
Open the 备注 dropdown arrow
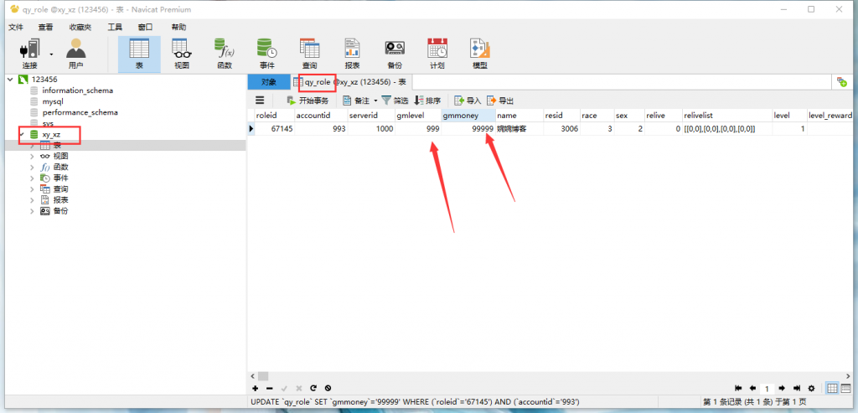pyautogui.click(x=375, y=101)
